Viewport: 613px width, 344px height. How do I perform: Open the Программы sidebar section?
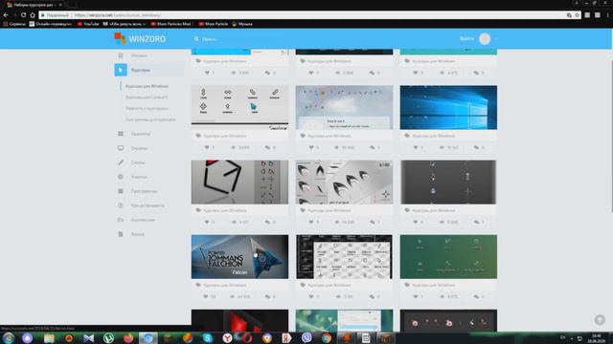(144, 191)
